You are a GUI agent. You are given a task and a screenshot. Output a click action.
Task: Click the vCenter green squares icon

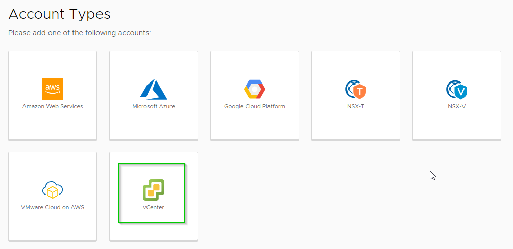[153, 190]
